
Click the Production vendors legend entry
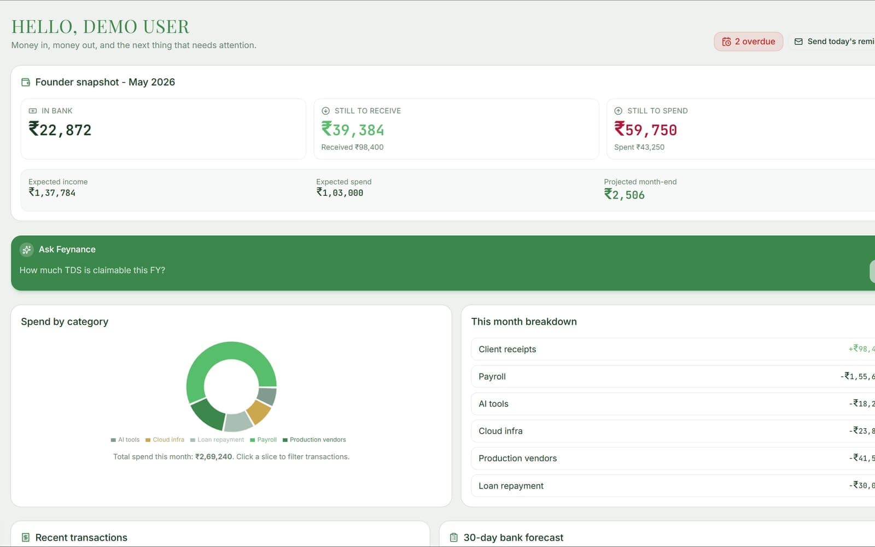pyautogui.click(x=314, y=440)
